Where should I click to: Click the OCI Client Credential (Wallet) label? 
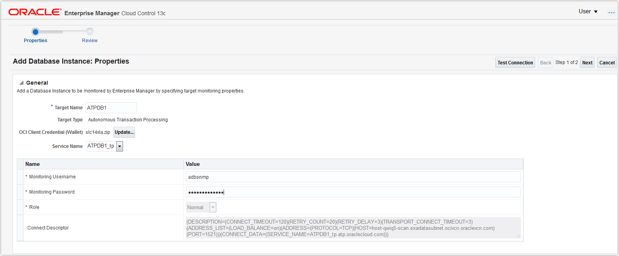coord(51,132)
